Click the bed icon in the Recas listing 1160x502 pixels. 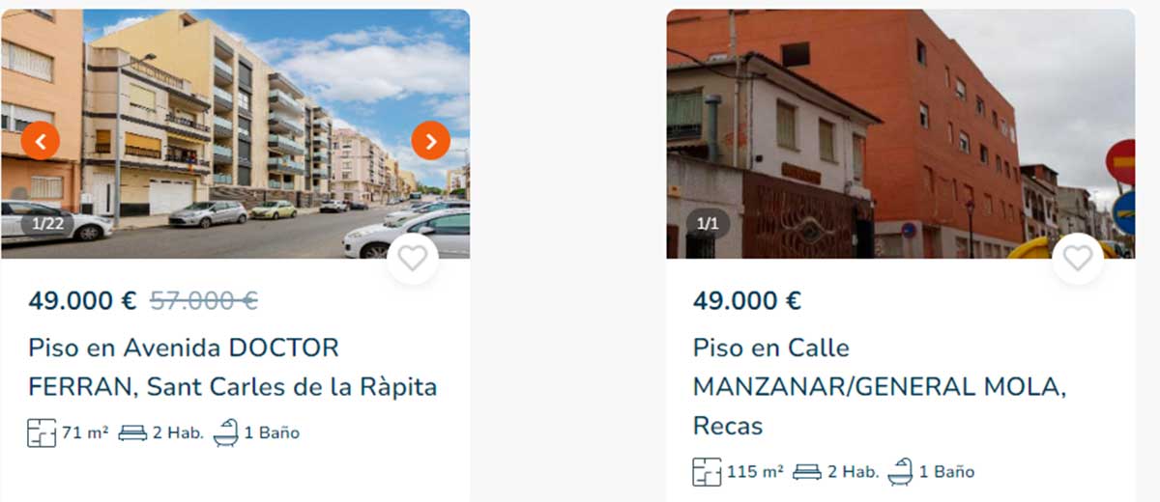807,473
